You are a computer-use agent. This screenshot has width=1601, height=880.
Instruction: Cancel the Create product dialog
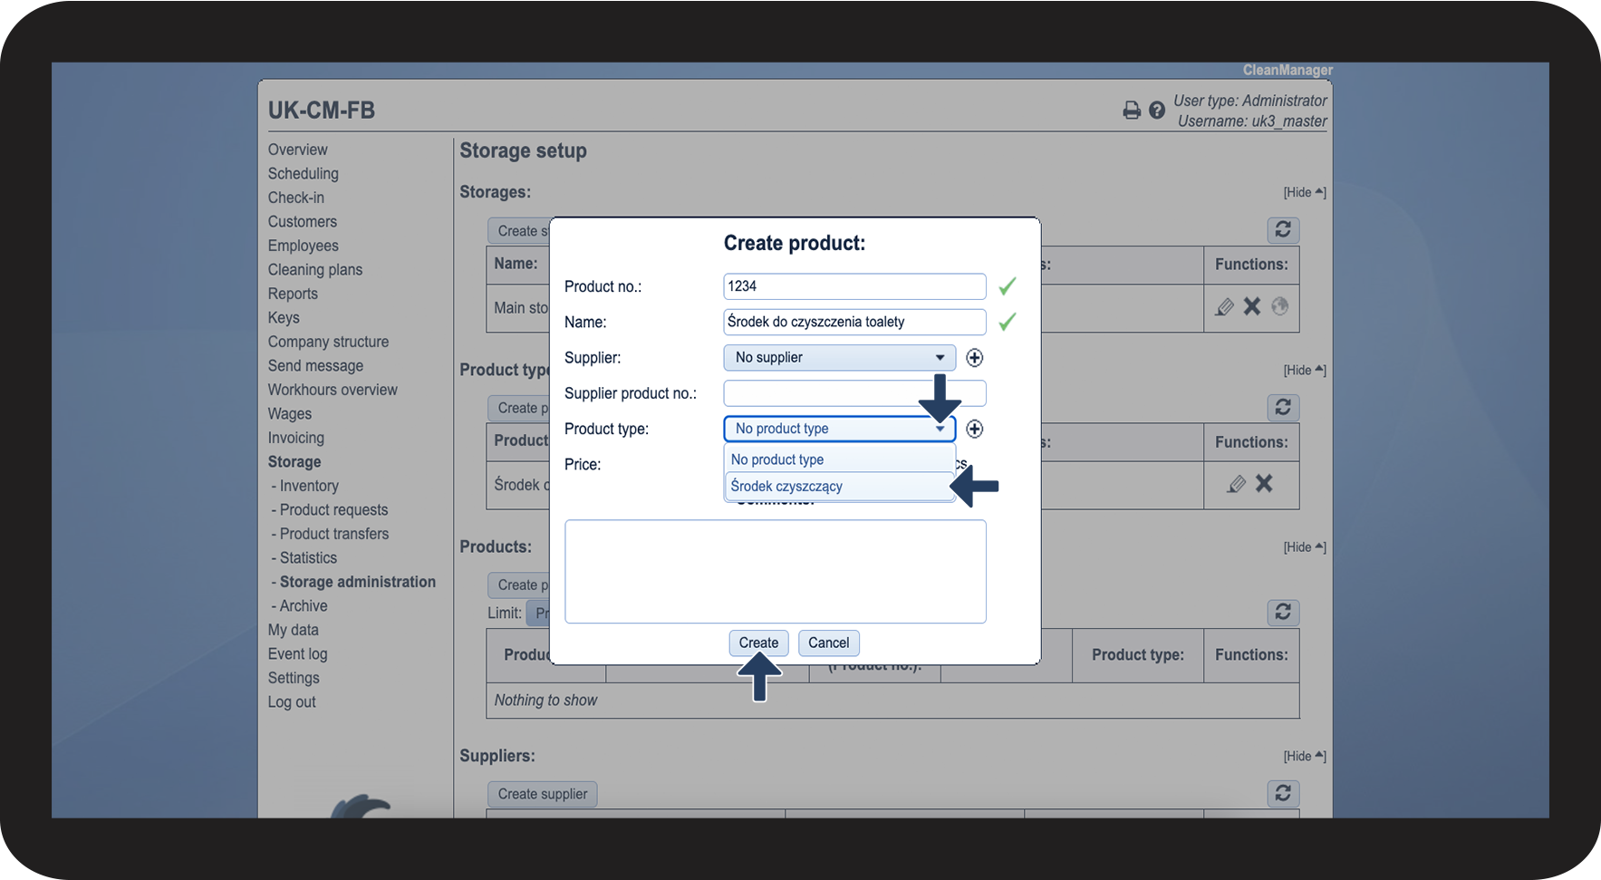pos(828,643)
